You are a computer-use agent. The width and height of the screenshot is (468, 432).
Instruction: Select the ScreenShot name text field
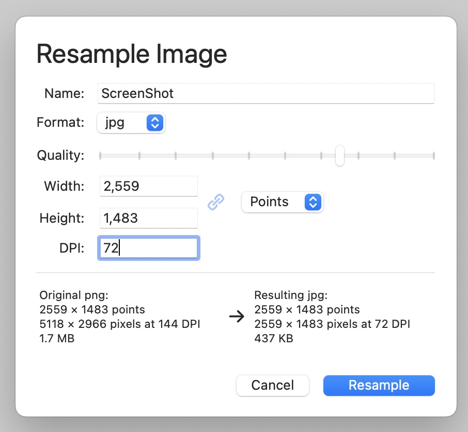(x=266, y=93)
